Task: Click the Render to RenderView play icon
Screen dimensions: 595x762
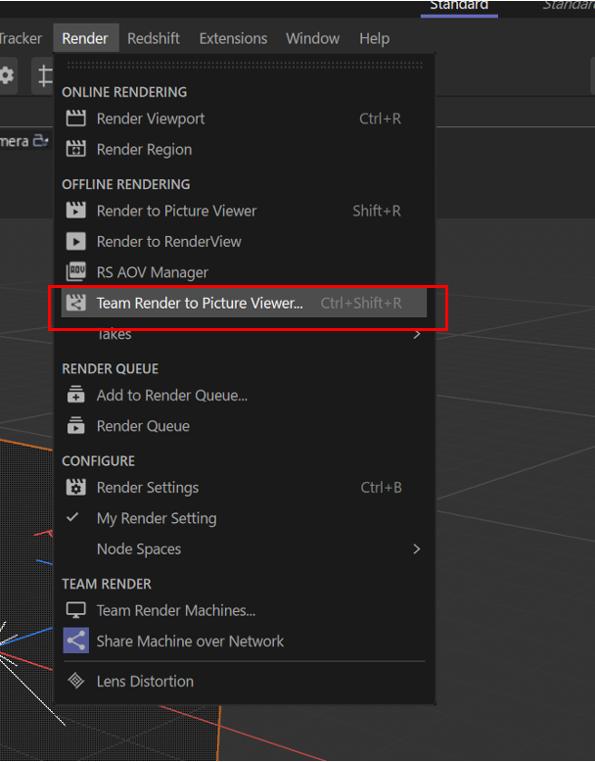Action: (x=75, y=241)
